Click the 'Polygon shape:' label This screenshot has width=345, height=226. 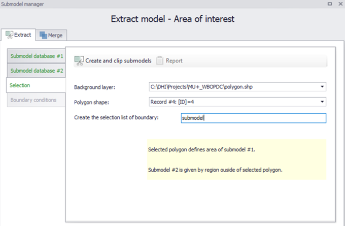(91, 102)
